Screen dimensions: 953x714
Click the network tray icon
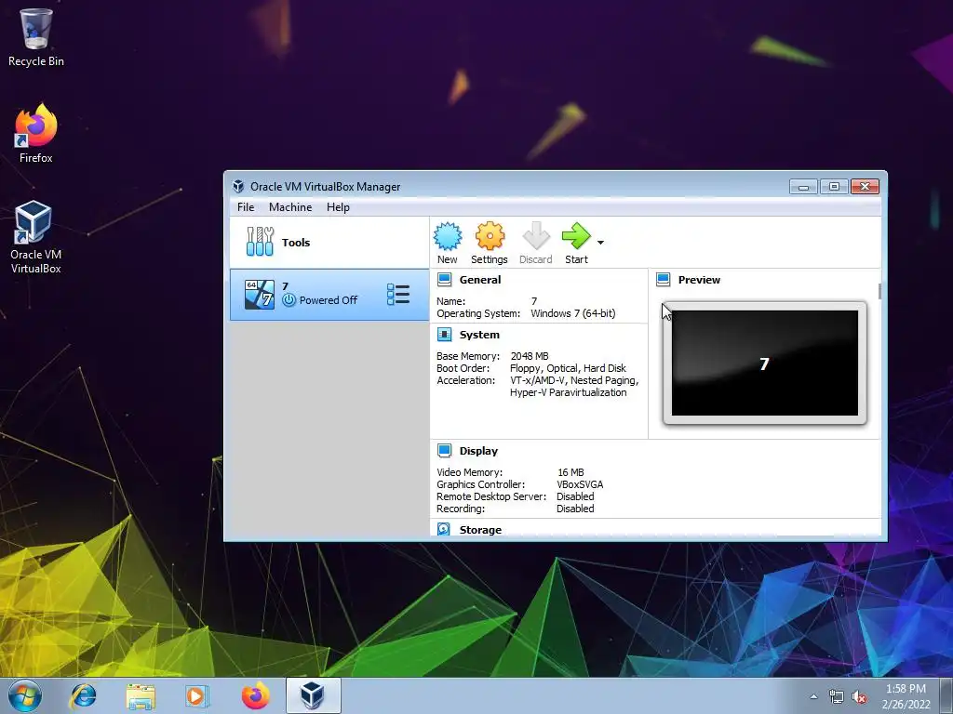pyautogui.click(x=837, y=697)
